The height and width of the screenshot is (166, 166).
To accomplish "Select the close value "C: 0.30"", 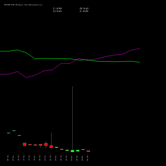I will click(x=57, y=9).
